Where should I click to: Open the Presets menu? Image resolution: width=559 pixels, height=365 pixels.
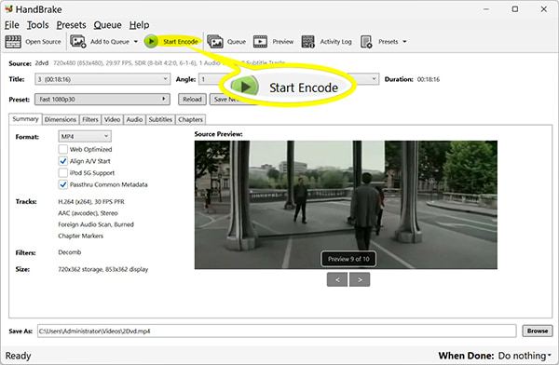pos(72,25)
